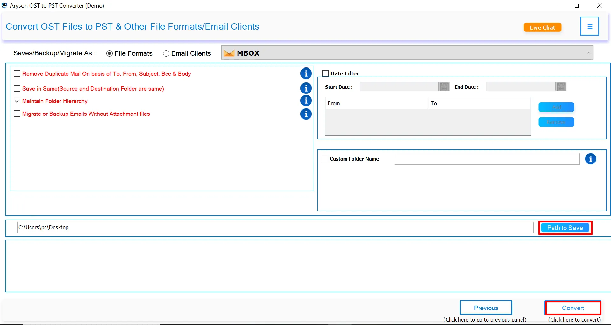This screenshot has width=611, height=325.
Task: Select File Formats radio button
Action: [x=110, y=53]
